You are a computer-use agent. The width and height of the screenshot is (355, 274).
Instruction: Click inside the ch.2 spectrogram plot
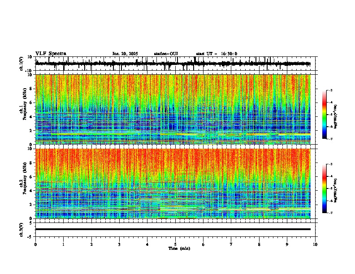(173, 184)
